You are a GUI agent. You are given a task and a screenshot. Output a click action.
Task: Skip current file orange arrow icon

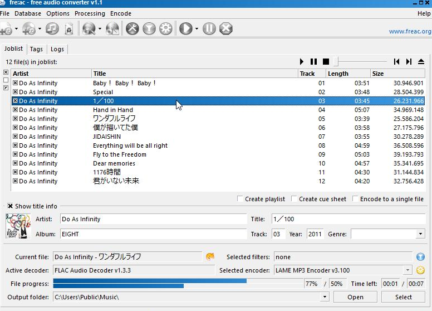[x=210, y=257]
